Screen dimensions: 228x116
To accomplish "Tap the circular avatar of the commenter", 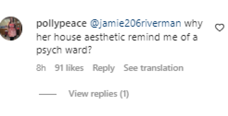I will coord(11,29).
